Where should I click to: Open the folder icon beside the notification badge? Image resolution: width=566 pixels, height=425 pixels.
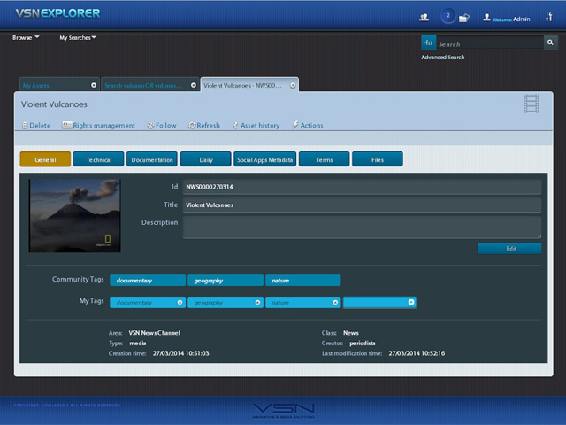[x=463, y=18]
